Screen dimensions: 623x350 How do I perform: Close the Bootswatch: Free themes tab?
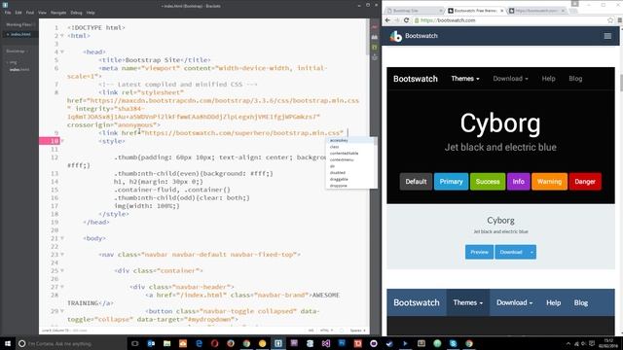502,11
